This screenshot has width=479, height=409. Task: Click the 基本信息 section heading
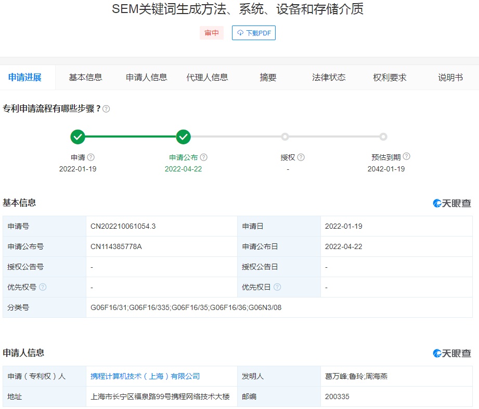tap(19, 203)
